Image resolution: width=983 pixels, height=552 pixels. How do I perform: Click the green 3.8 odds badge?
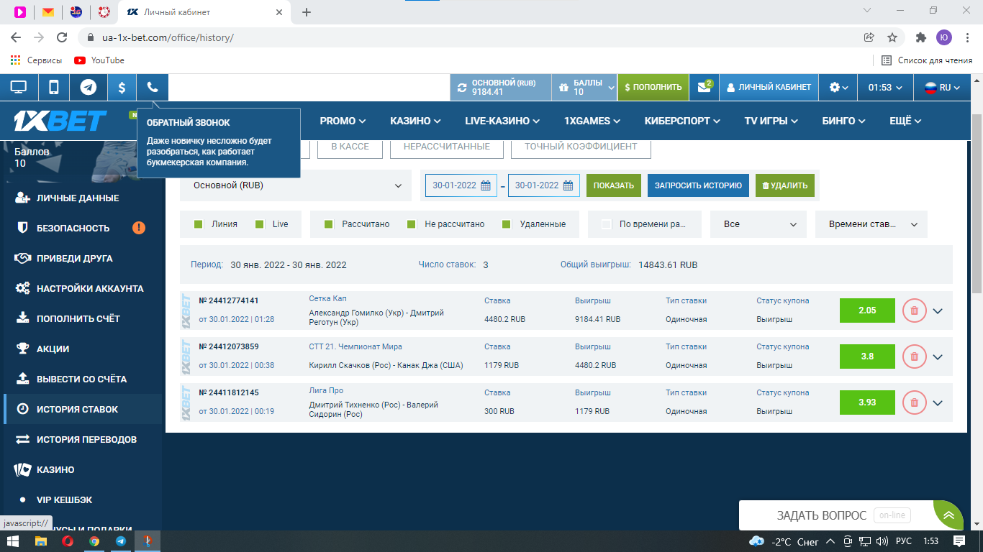[x=867, y=356]
